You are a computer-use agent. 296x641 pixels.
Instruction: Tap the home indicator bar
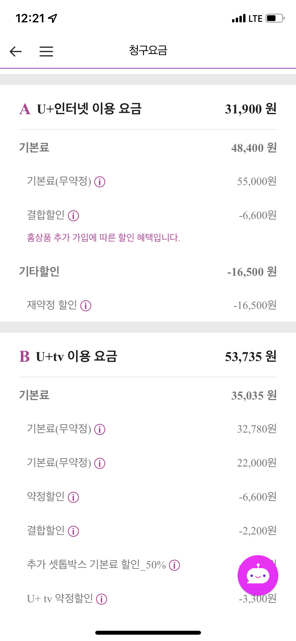click(148, 633)
